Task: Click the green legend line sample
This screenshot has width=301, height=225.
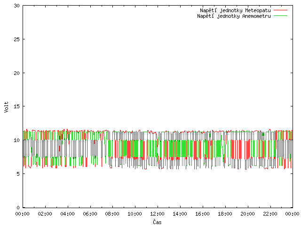Action: [x=280, y=16]
